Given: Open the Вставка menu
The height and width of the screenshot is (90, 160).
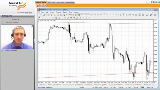Looking at the screenshot, I should coord(52,12).
